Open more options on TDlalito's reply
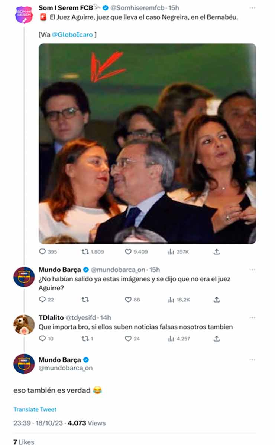Screen dimensions: 275x445 point(252,318)
